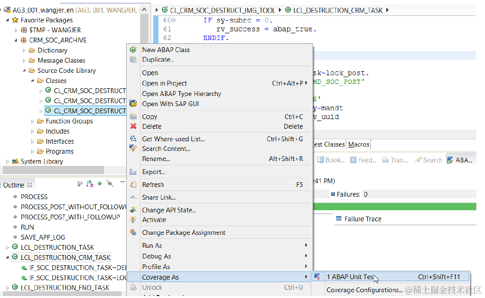Choose Open ABAP Type Hierarchy

click(182, 94)
